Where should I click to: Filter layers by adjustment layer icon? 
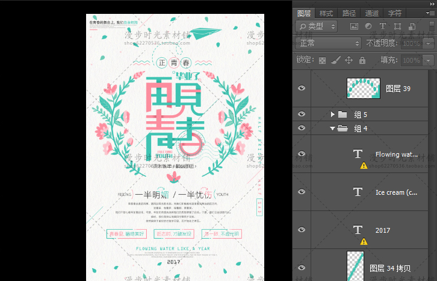pos(368,27)
